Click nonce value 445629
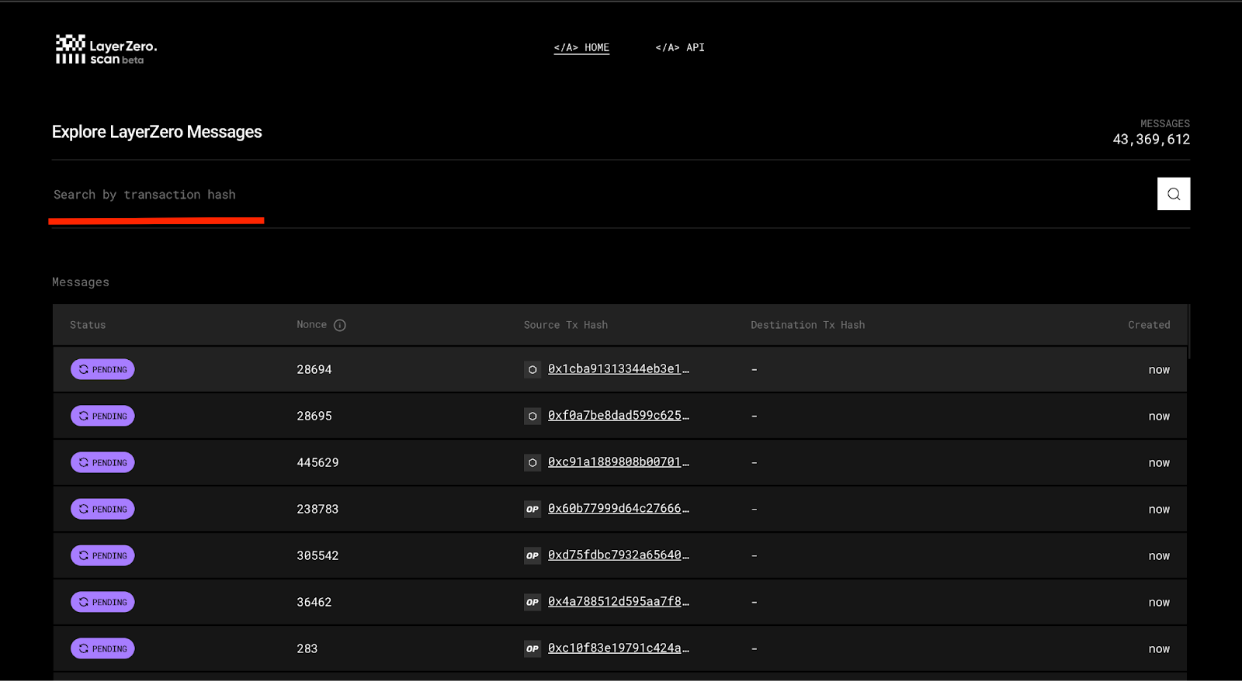 [x=317, y=462]
